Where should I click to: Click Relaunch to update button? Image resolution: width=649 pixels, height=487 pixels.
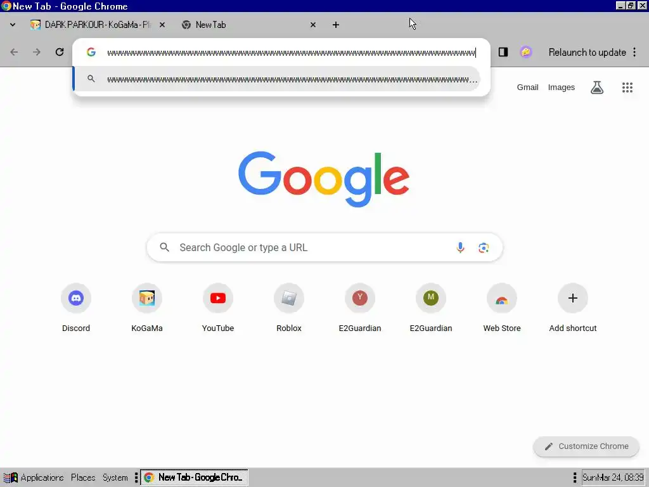[587, 52]
